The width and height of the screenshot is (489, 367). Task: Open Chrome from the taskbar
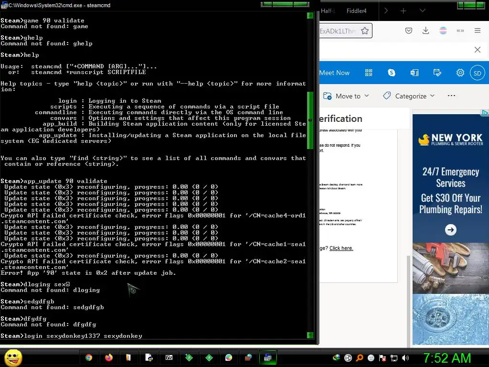pyautogui.click(x=89, y=357)
